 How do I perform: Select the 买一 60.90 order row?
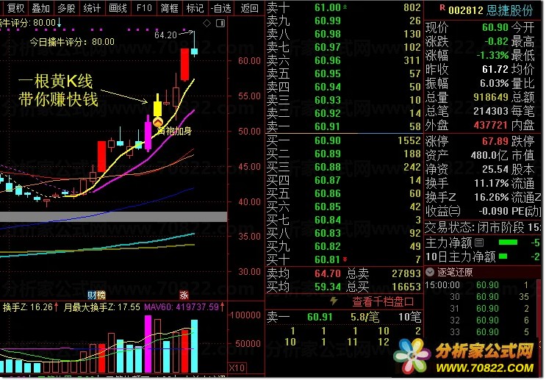[344, 140]
